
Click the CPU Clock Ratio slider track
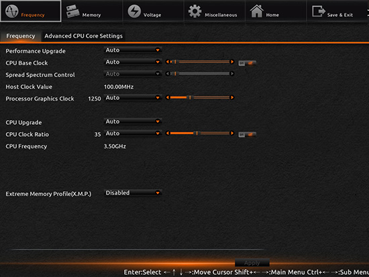pos(200,133)
